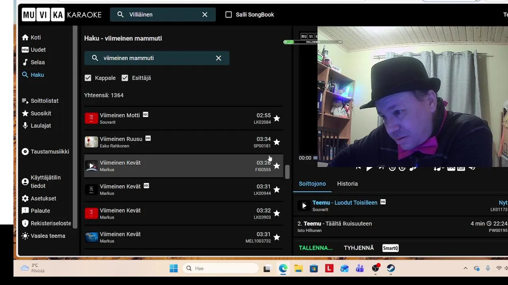The height and width of the screenshot is (285, 508).
Task: Play Viimeinen Kevät FI00555 via thumbnail
Action: click(91, 166)
